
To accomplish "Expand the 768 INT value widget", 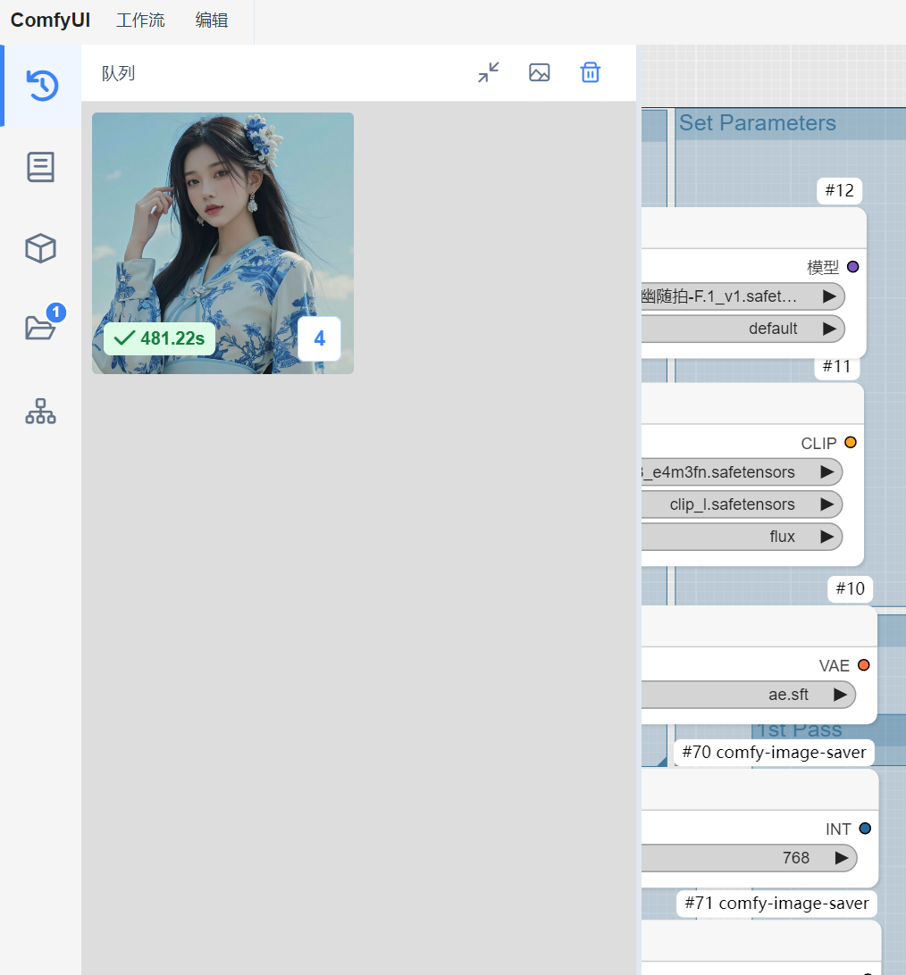I will (x=749, y=857).
